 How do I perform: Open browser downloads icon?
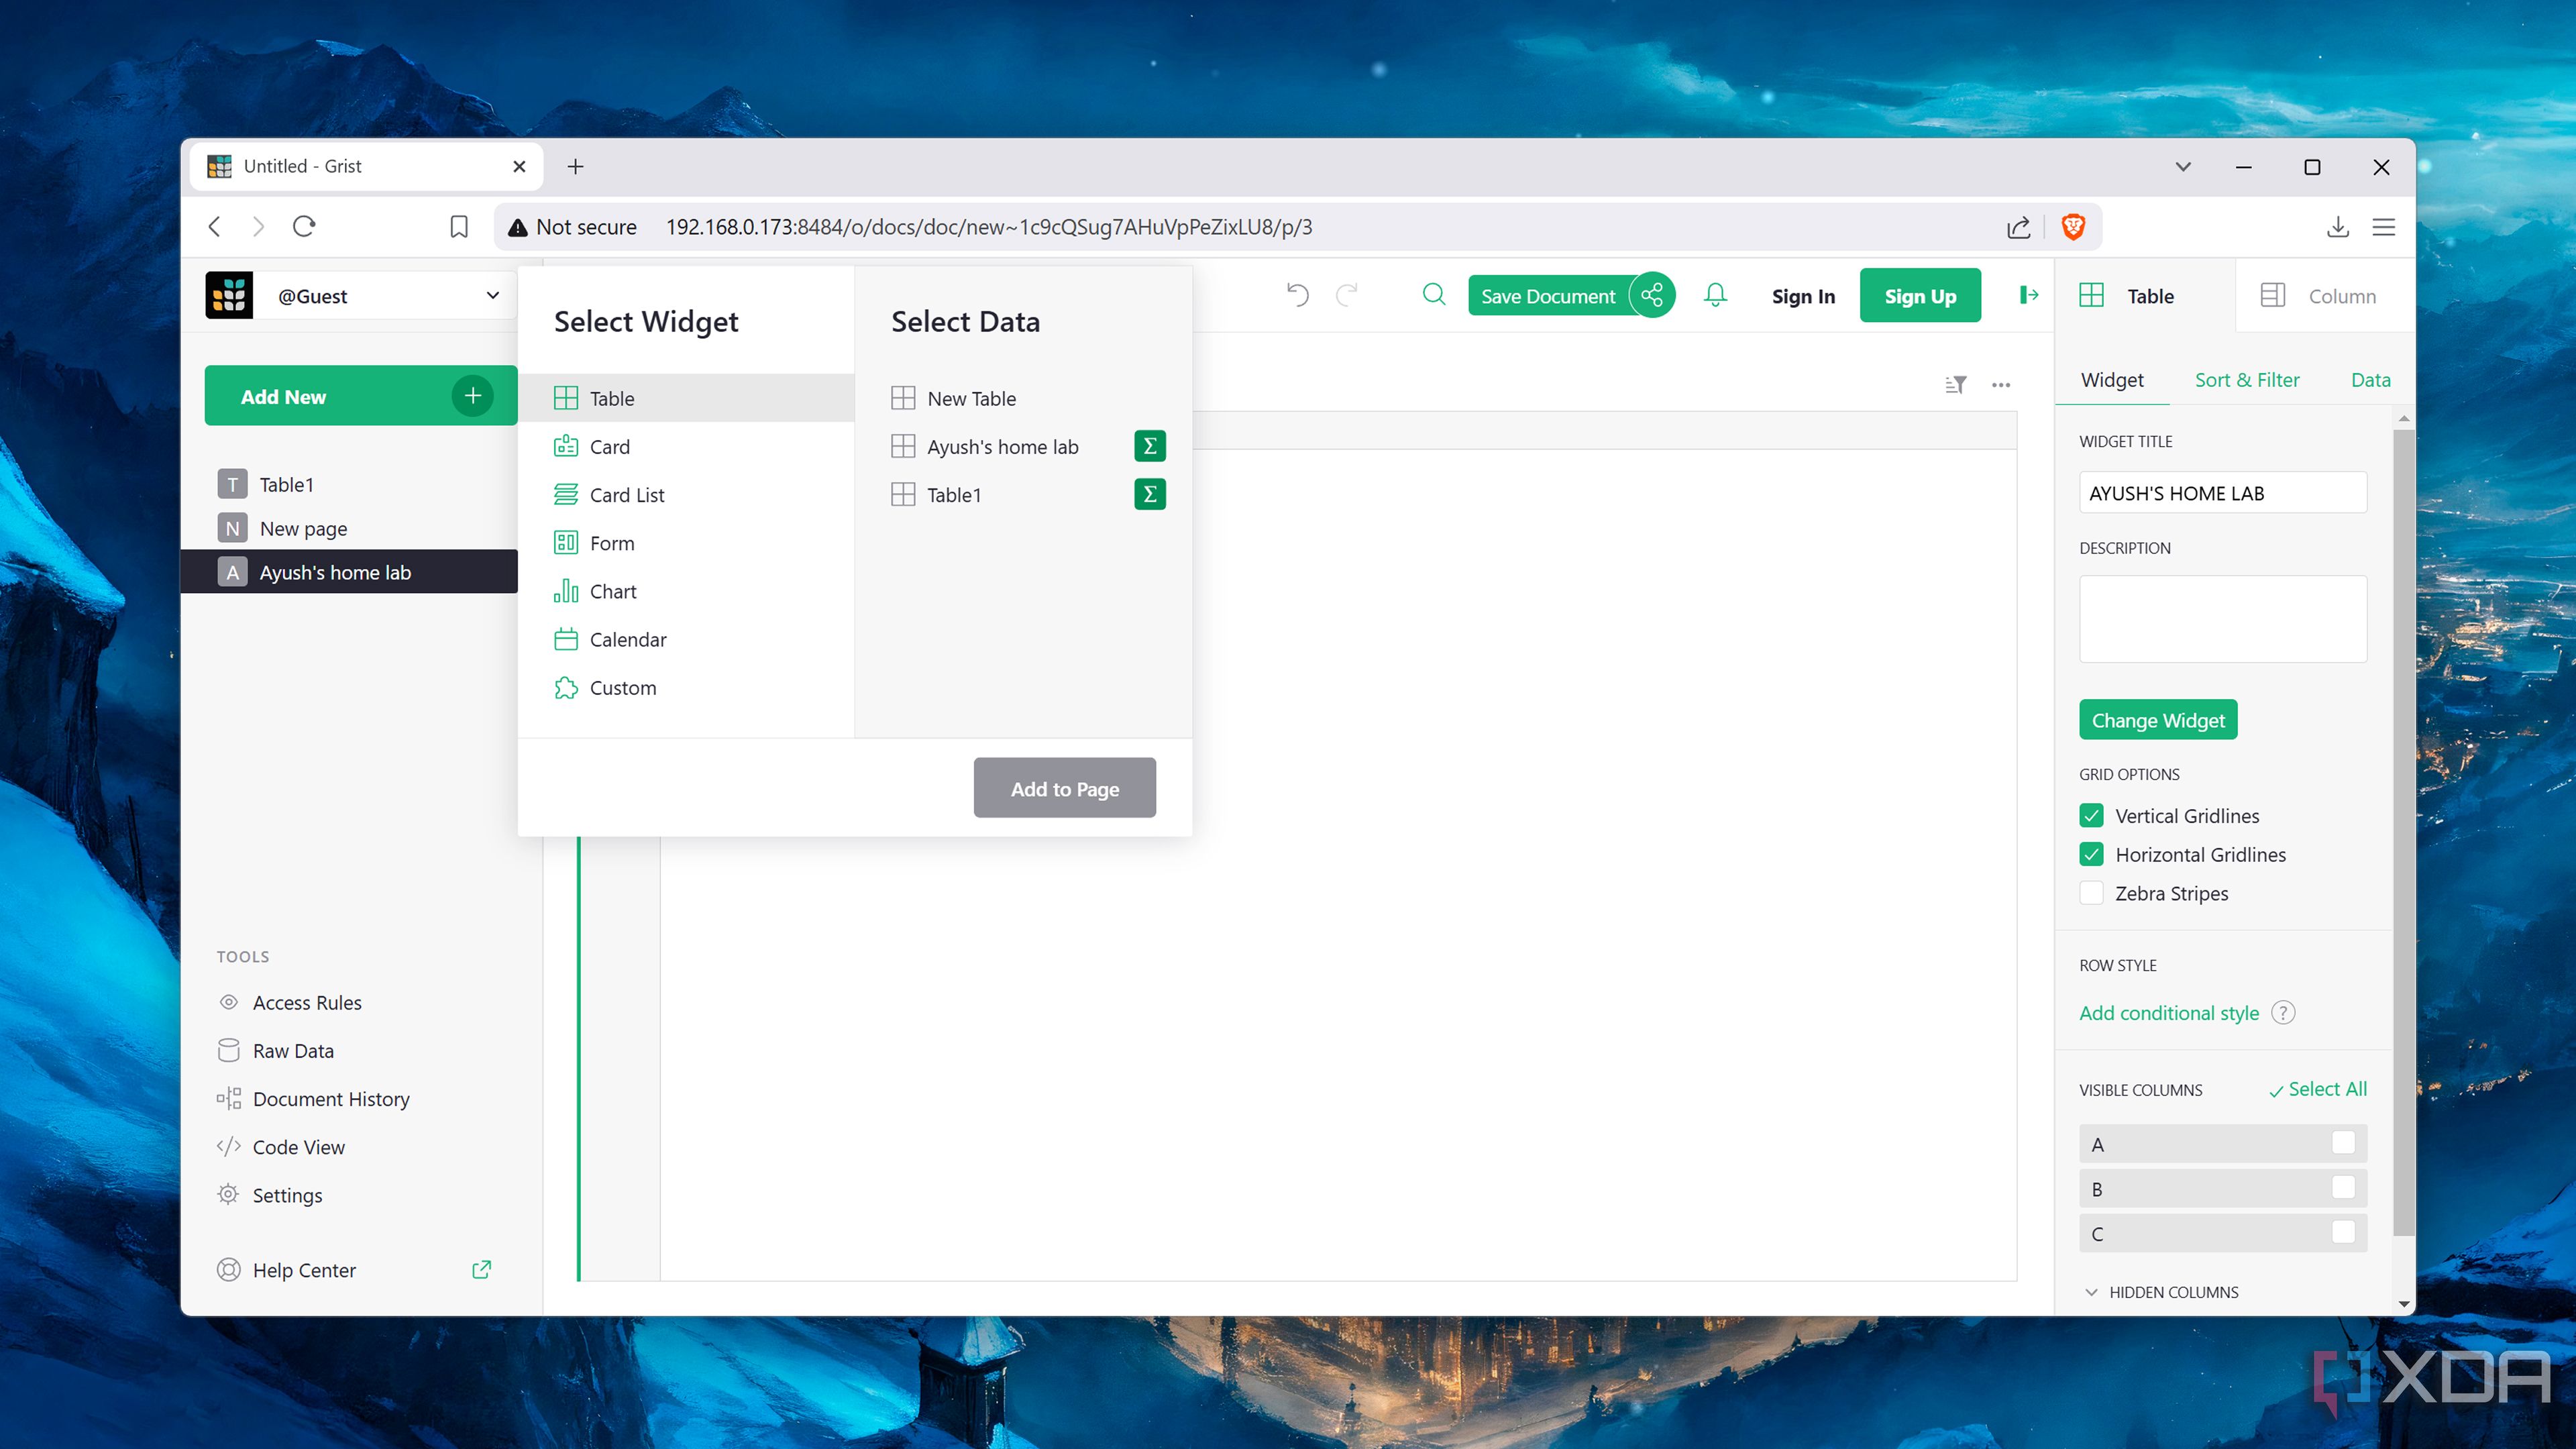2337,227
